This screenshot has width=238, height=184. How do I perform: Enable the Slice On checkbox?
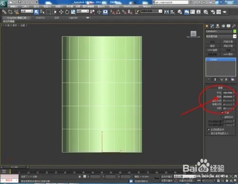(222, 117)
